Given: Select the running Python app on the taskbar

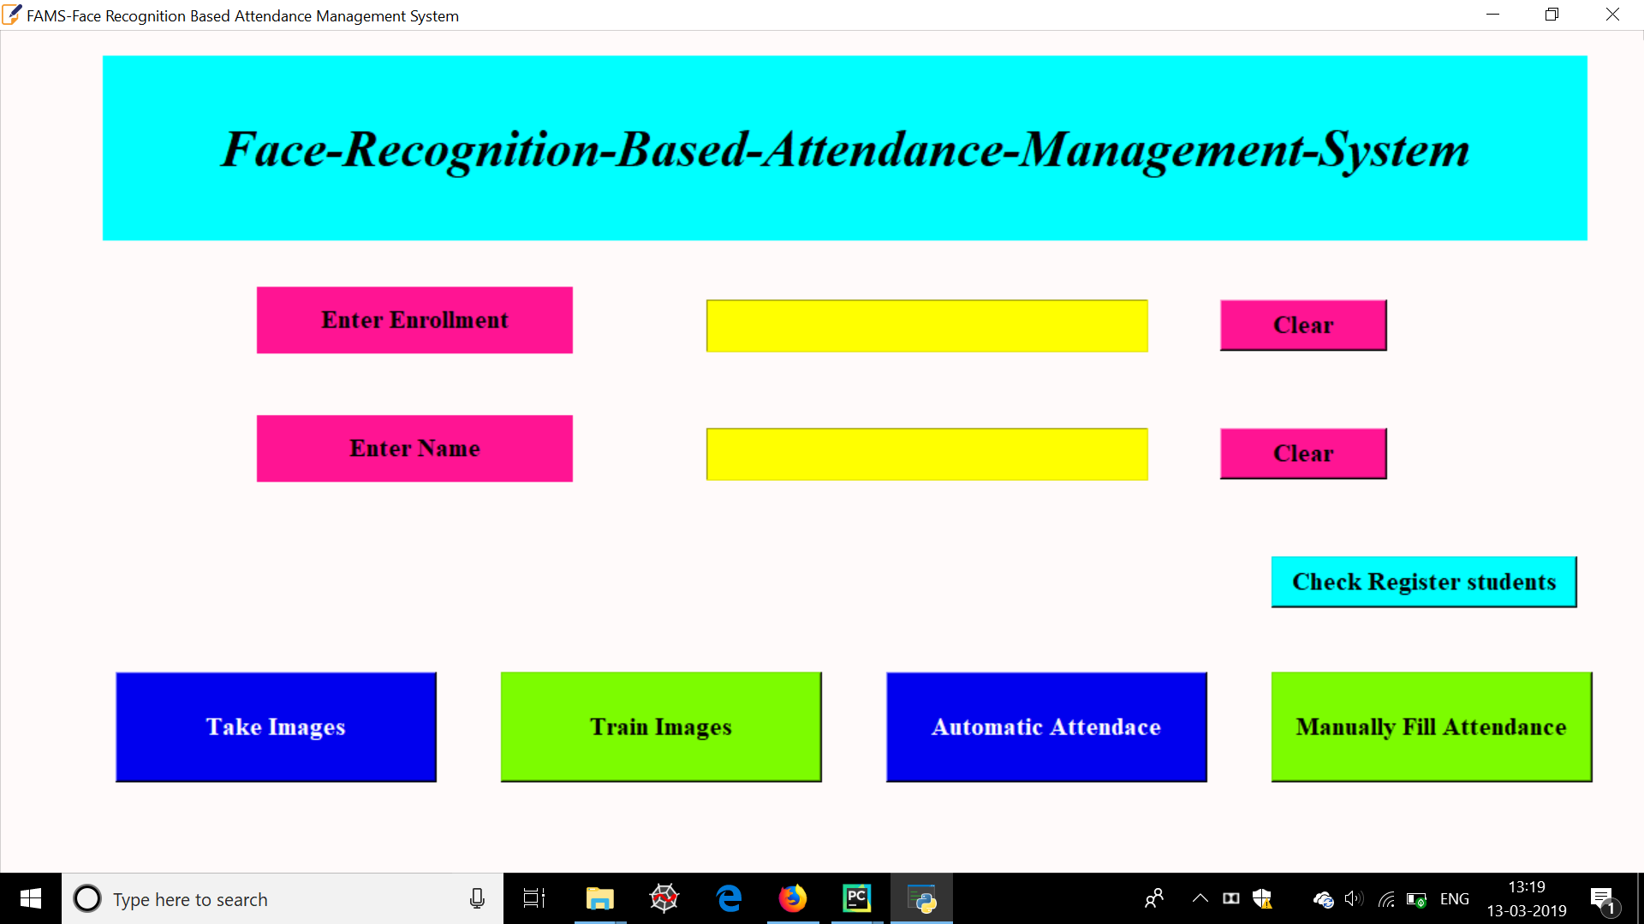Looking at the screenshot, I should coord(921,898).
